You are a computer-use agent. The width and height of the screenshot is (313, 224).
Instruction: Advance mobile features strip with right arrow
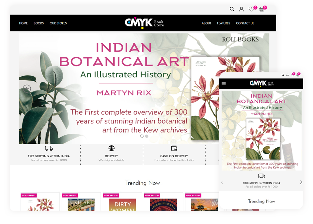coord(301,182)
